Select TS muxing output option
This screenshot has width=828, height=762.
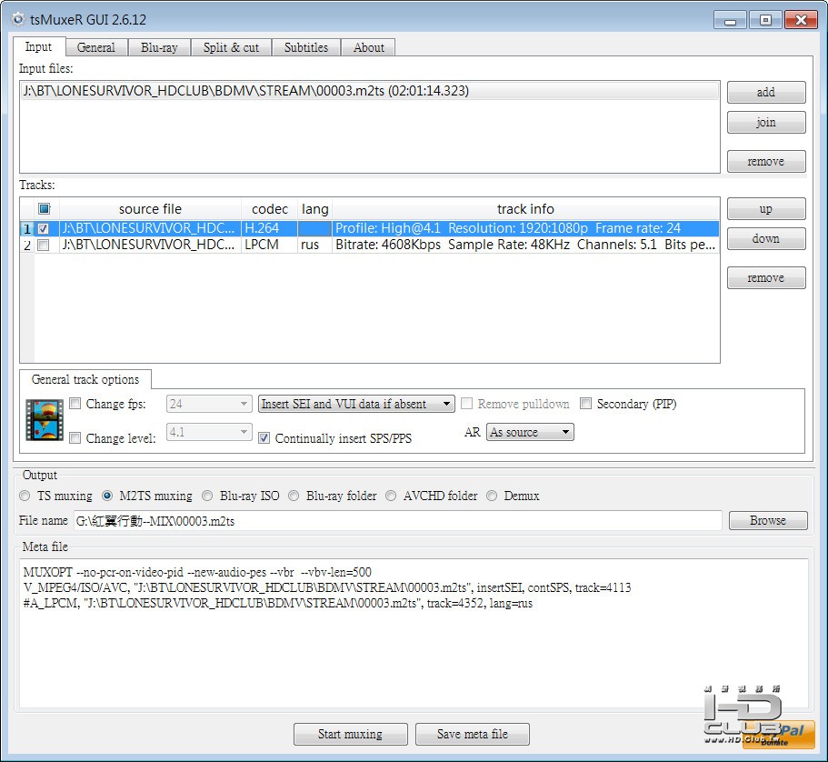point(25,496)
